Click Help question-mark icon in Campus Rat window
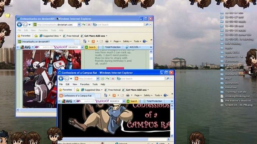Image resolution: width=257 pixels, height=144 pixels. tap(165, 95)
